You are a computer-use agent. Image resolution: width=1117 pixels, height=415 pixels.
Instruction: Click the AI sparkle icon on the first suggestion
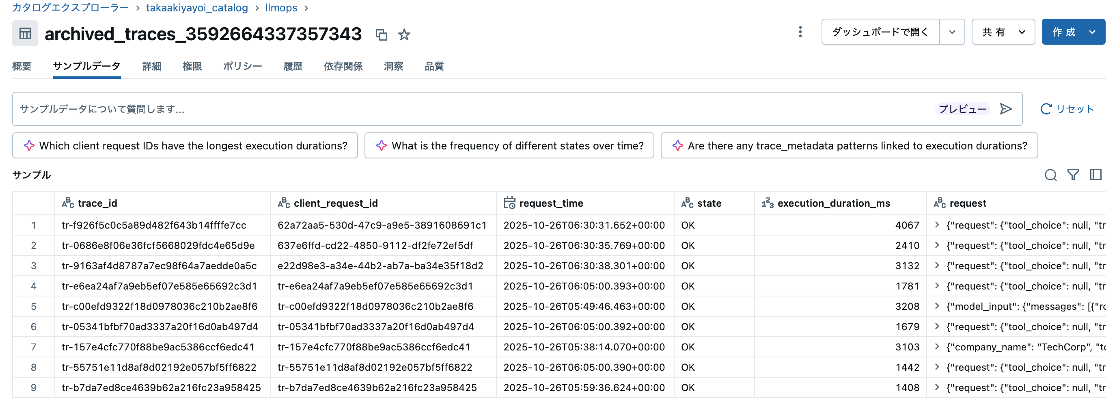pyautogui.click(x=29, y=146)
